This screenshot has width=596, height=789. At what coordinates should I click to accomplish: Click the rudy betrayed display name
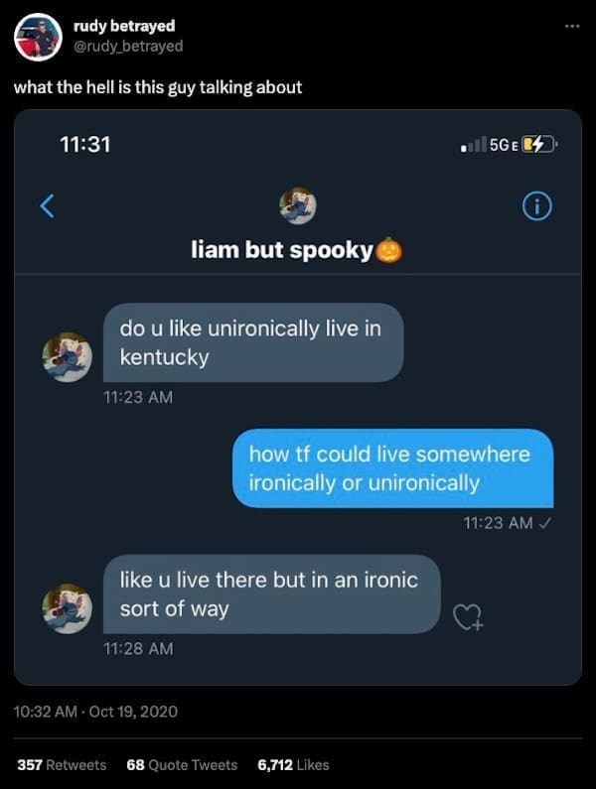124,26
